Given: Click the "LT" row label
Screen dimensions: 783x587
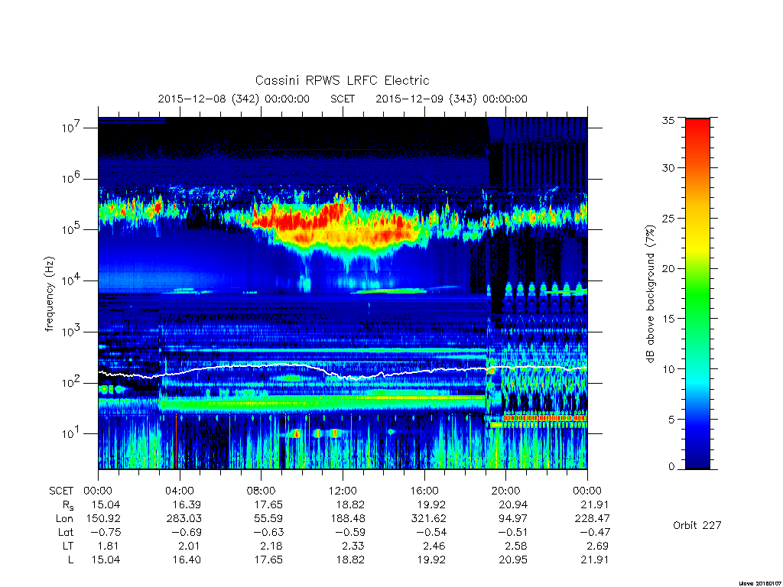Looking at the screenshot, I should tap(68, 546).
